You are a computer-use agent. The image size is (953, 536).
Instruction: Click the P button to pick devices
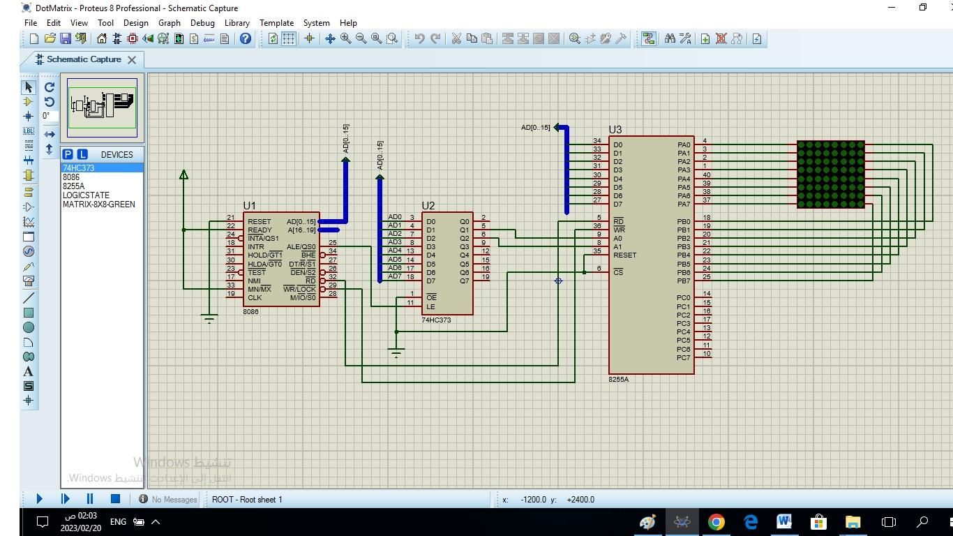tap(68, 154)
